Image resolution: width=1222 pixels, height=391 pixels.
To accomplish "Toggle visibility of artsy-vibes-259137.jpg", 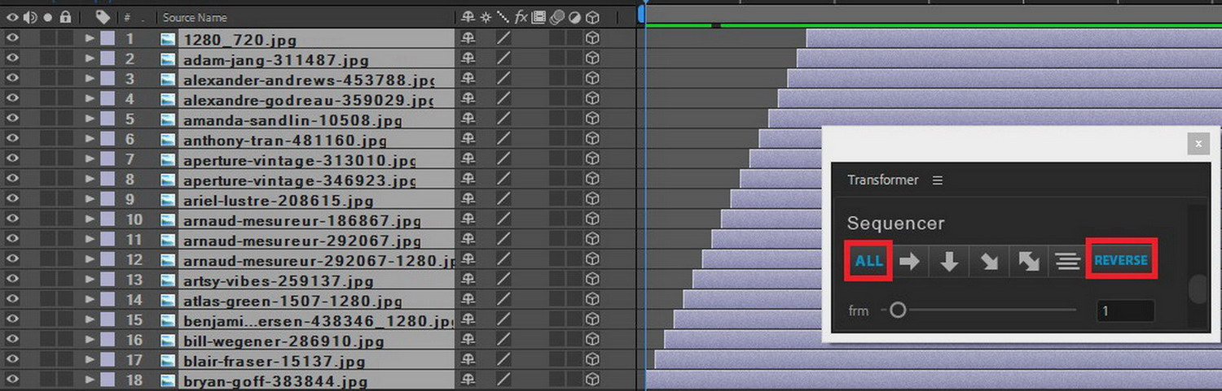I will point(11,280).
